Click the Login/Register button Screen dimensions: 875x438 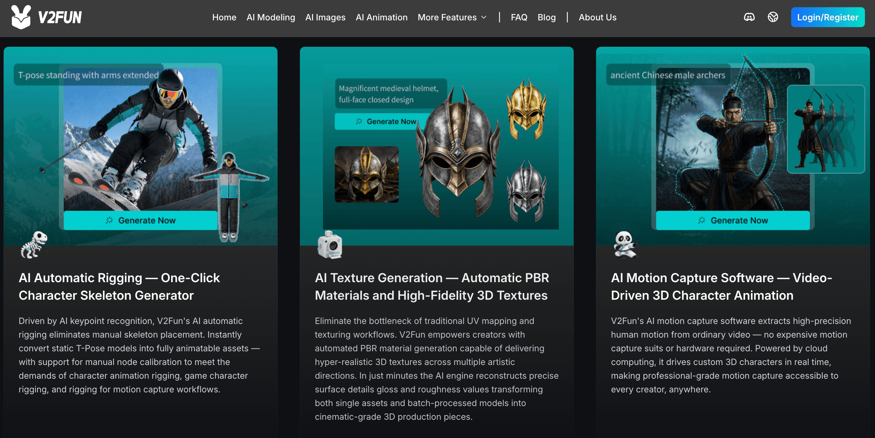coord(828,17)
